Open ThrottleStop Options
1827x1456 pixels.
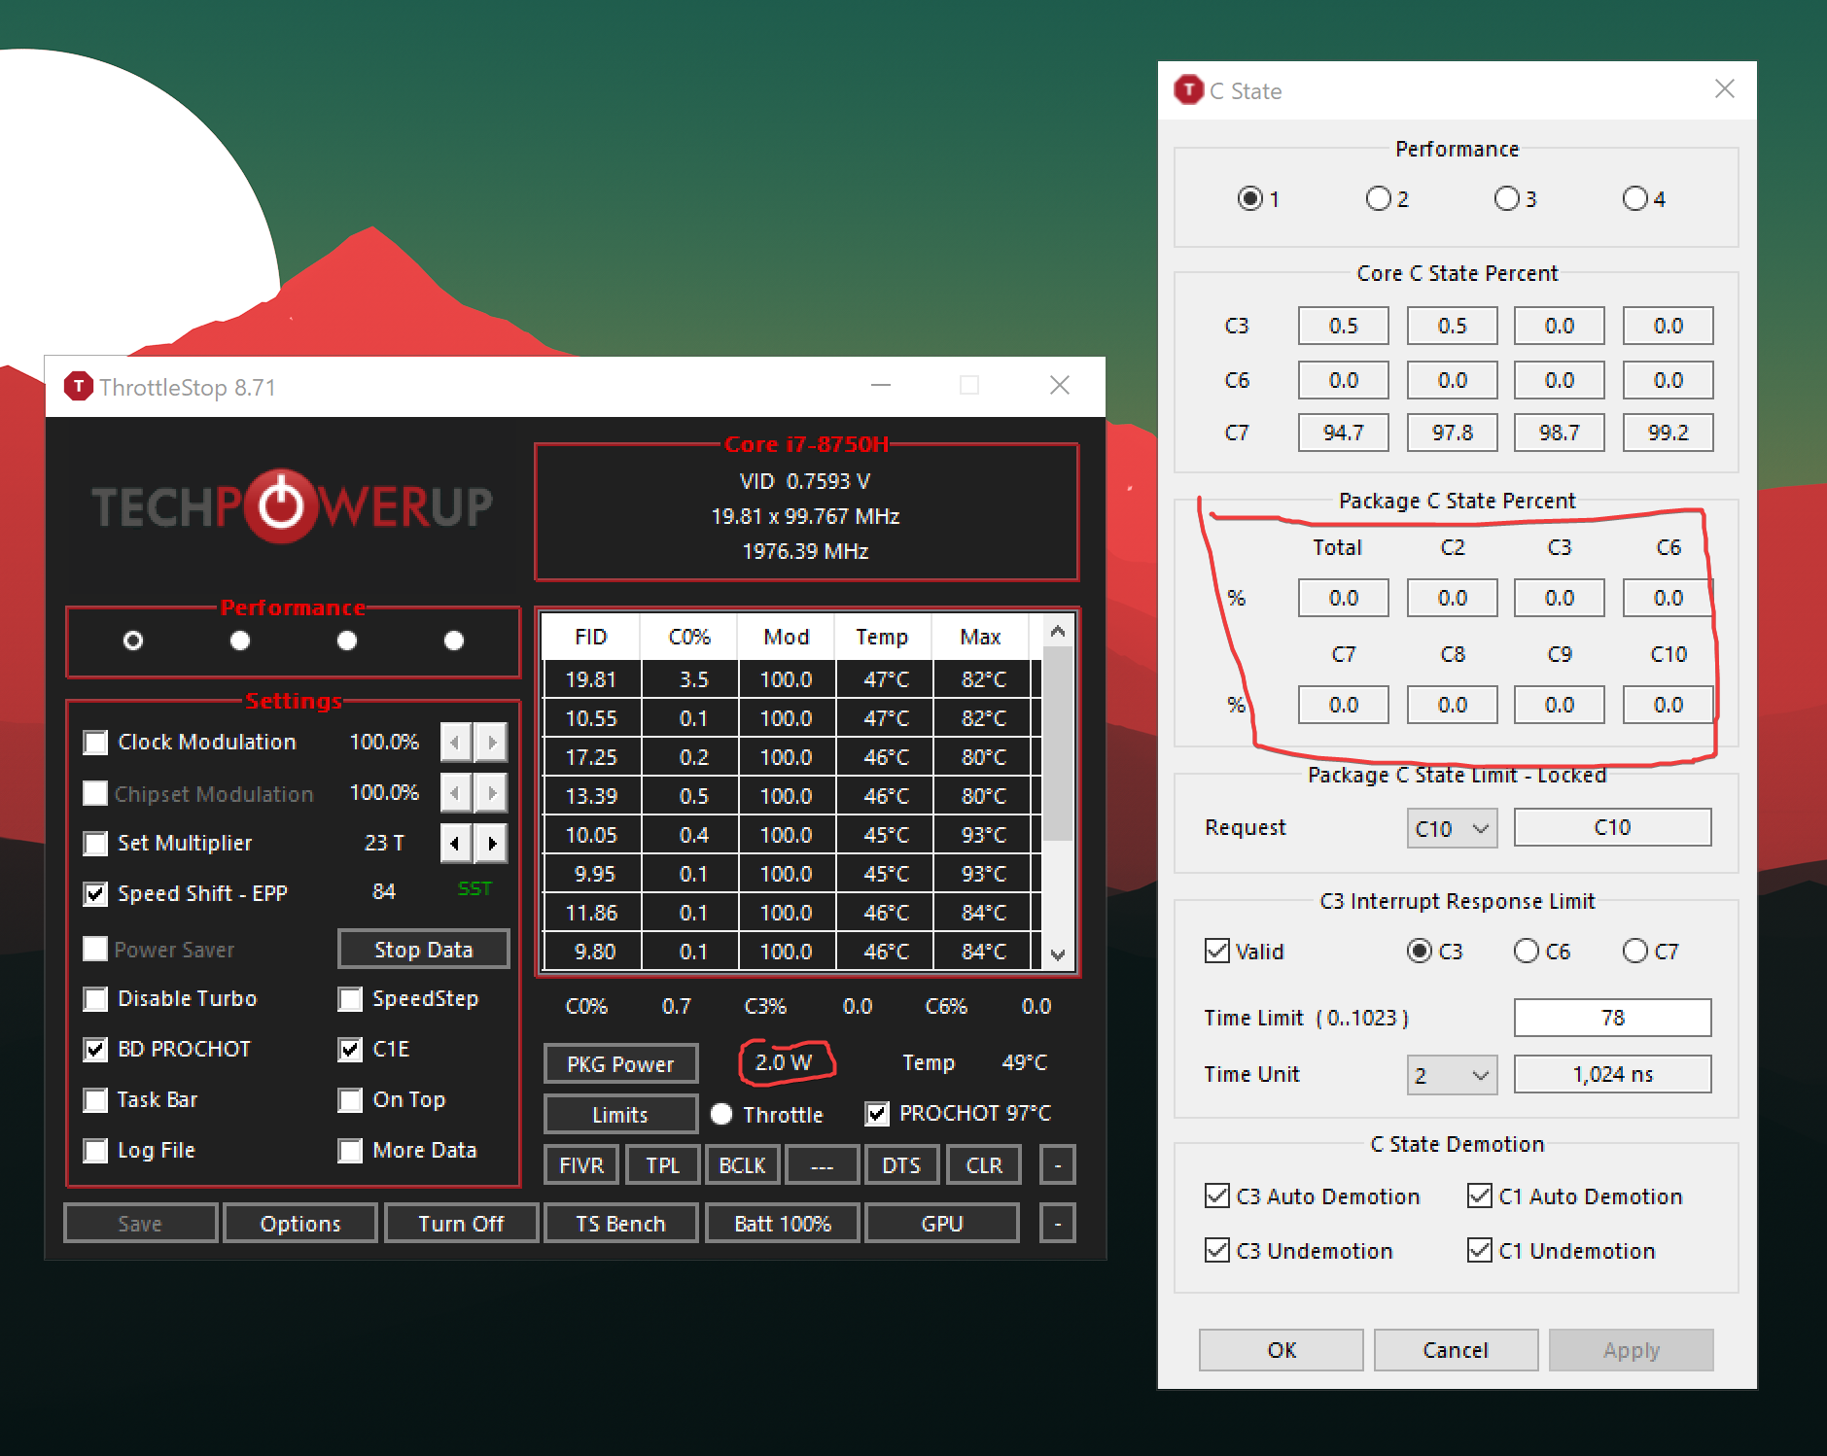point(300,1224)
